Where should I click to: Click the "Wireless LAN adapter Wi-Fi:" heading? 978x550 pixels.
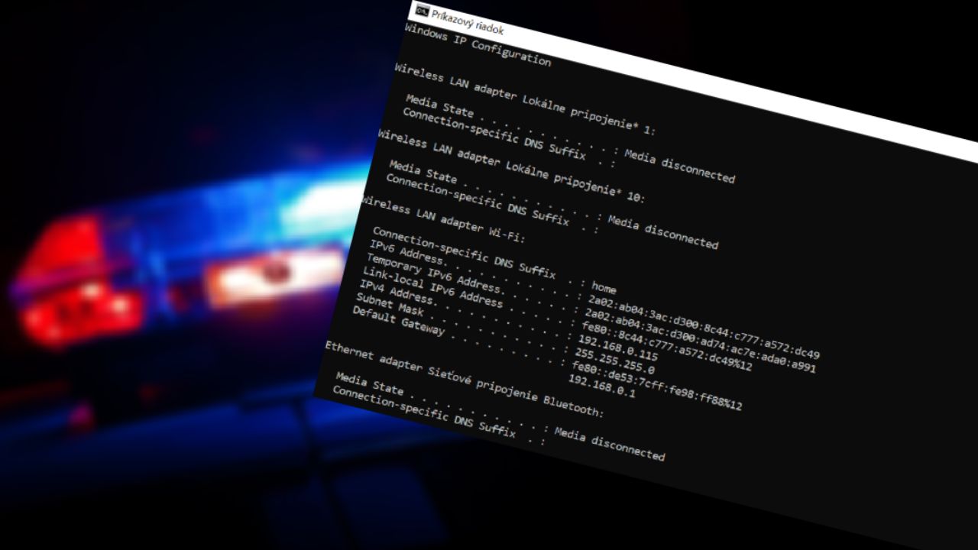[x=443, y=219]
